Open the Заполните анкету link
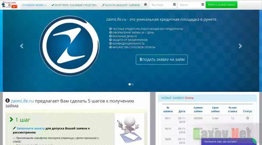Image resolution: width=262 pixels, height=145 pixels. tap(31, 128)
